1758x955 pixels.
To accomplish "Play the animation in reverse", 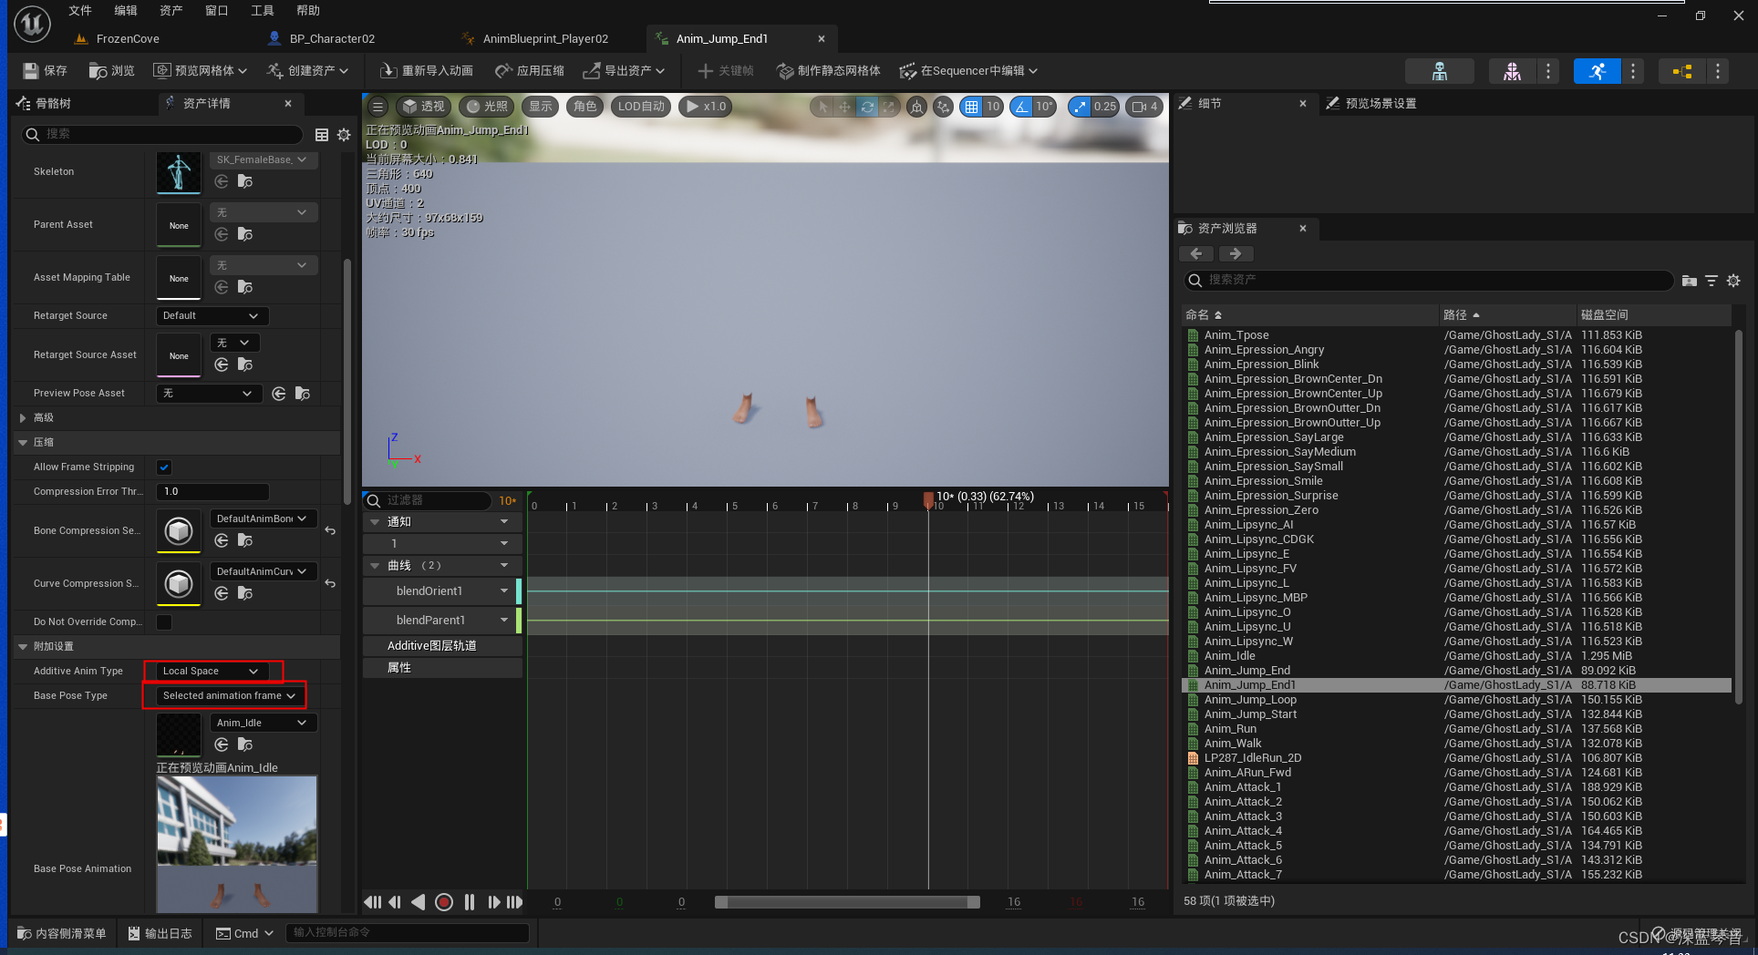I will coord(419,902).
